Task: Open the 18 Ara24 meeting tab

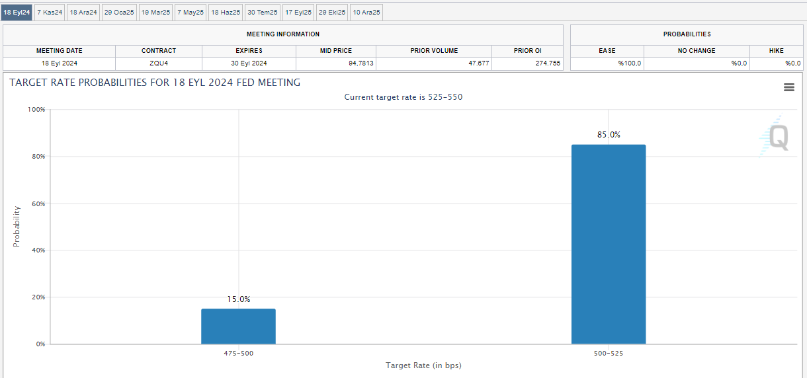Action: click(x=83, y=13)
